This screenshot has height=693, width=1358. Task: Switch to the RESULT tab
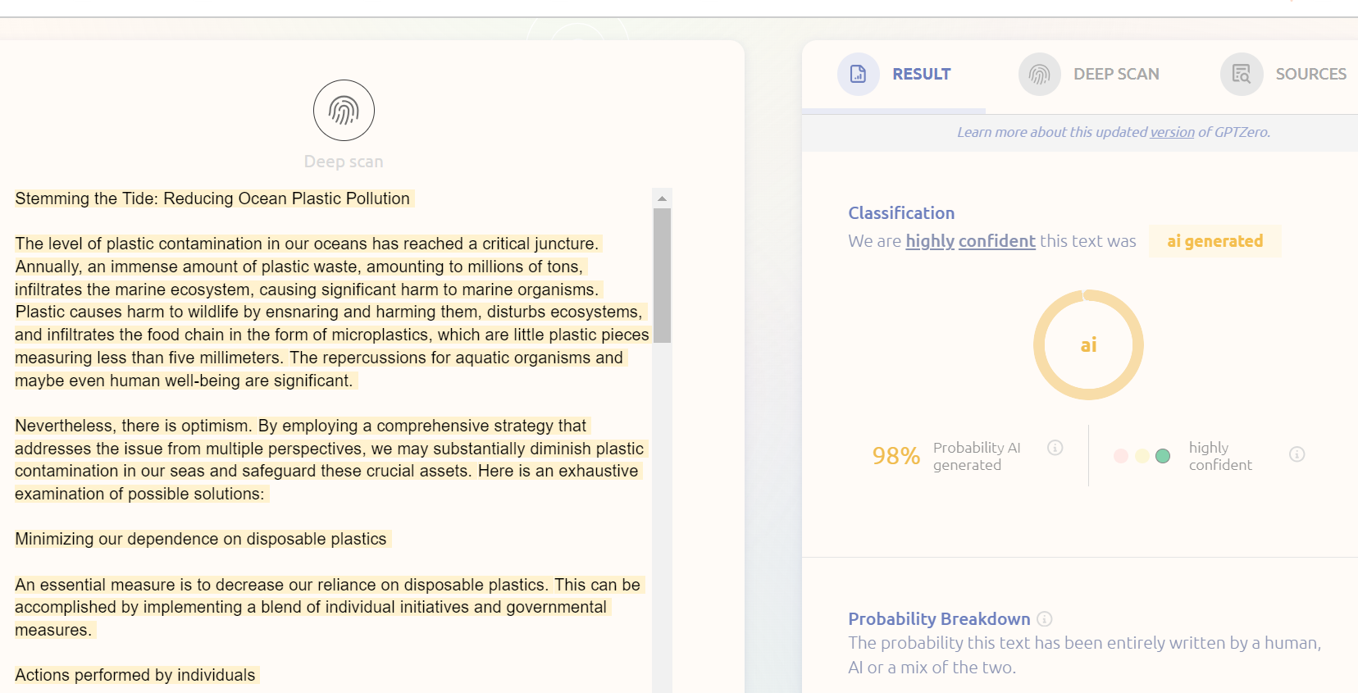[921, 75]
